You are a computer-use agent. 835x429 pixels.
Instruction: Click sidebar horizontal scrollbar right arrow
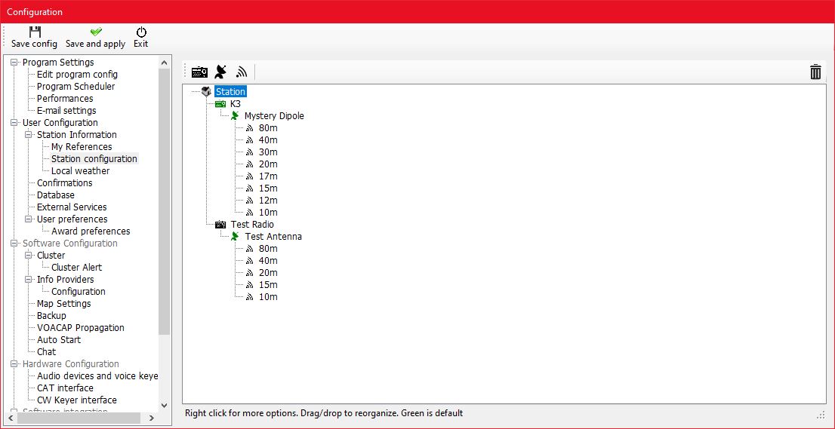(x=151, y=418)
